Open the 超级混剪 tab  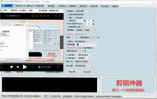(x=50, y=6)
